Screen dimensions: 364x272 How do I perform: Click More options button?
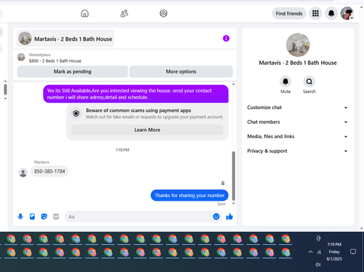click(x=181, y=71)
